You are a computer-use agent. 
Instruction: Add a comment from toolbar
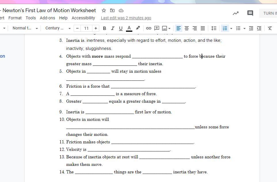point(157,28)
